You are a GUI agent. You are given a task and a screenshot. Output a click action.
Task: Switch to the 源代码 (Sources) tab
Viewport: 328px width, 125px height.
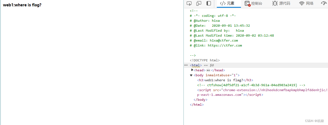point(281,3)
